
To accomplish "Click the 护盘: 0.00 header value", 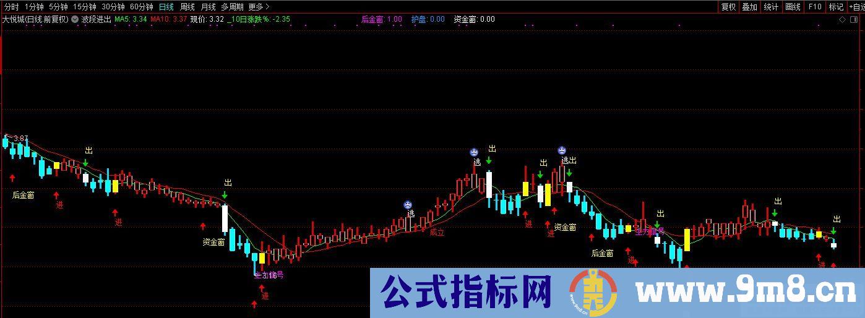I will (x=428, y=19).
